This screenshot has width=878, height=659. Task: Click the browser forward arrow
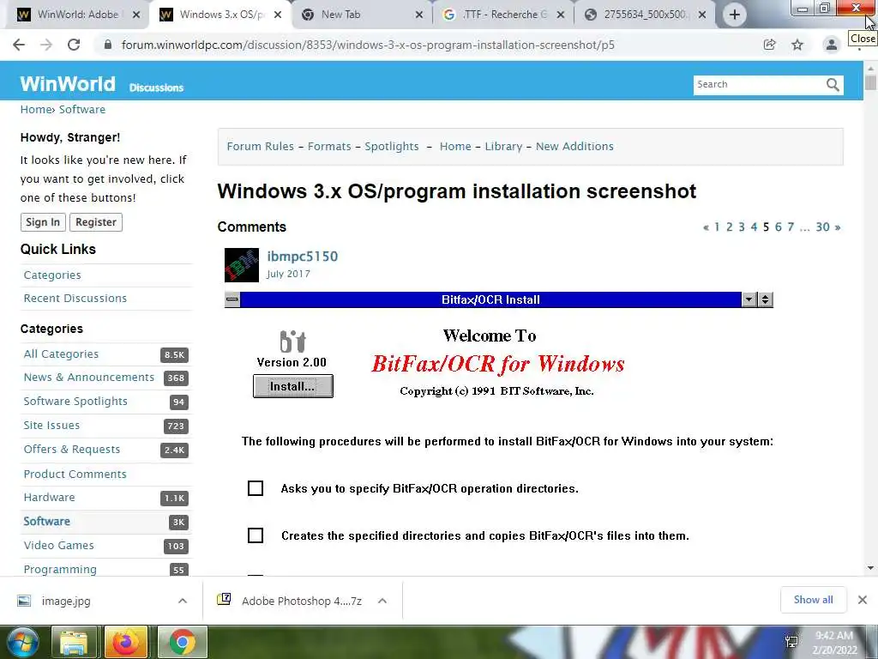click(x=46, y=45)
